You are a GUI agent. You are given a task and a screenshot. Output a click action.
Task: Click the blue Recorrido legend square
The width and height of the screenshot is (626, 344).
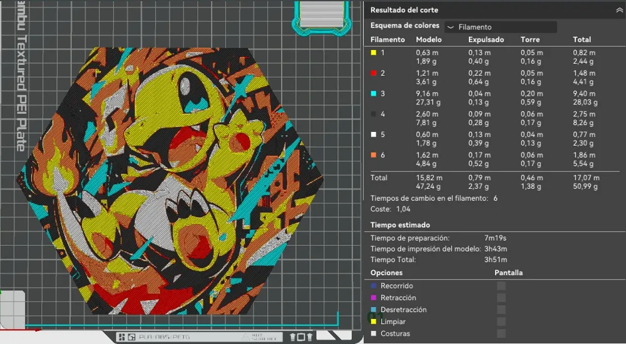point(374,286)
